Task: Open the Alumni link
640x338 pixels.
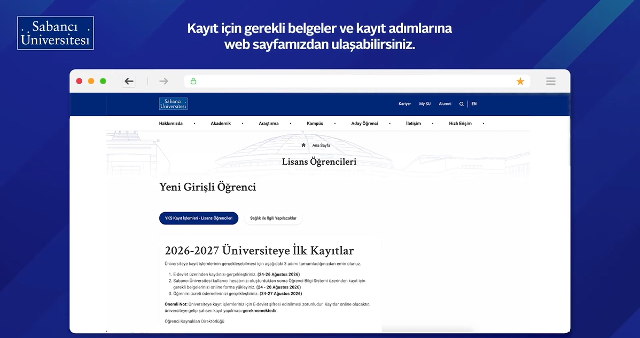Action: 445,104
